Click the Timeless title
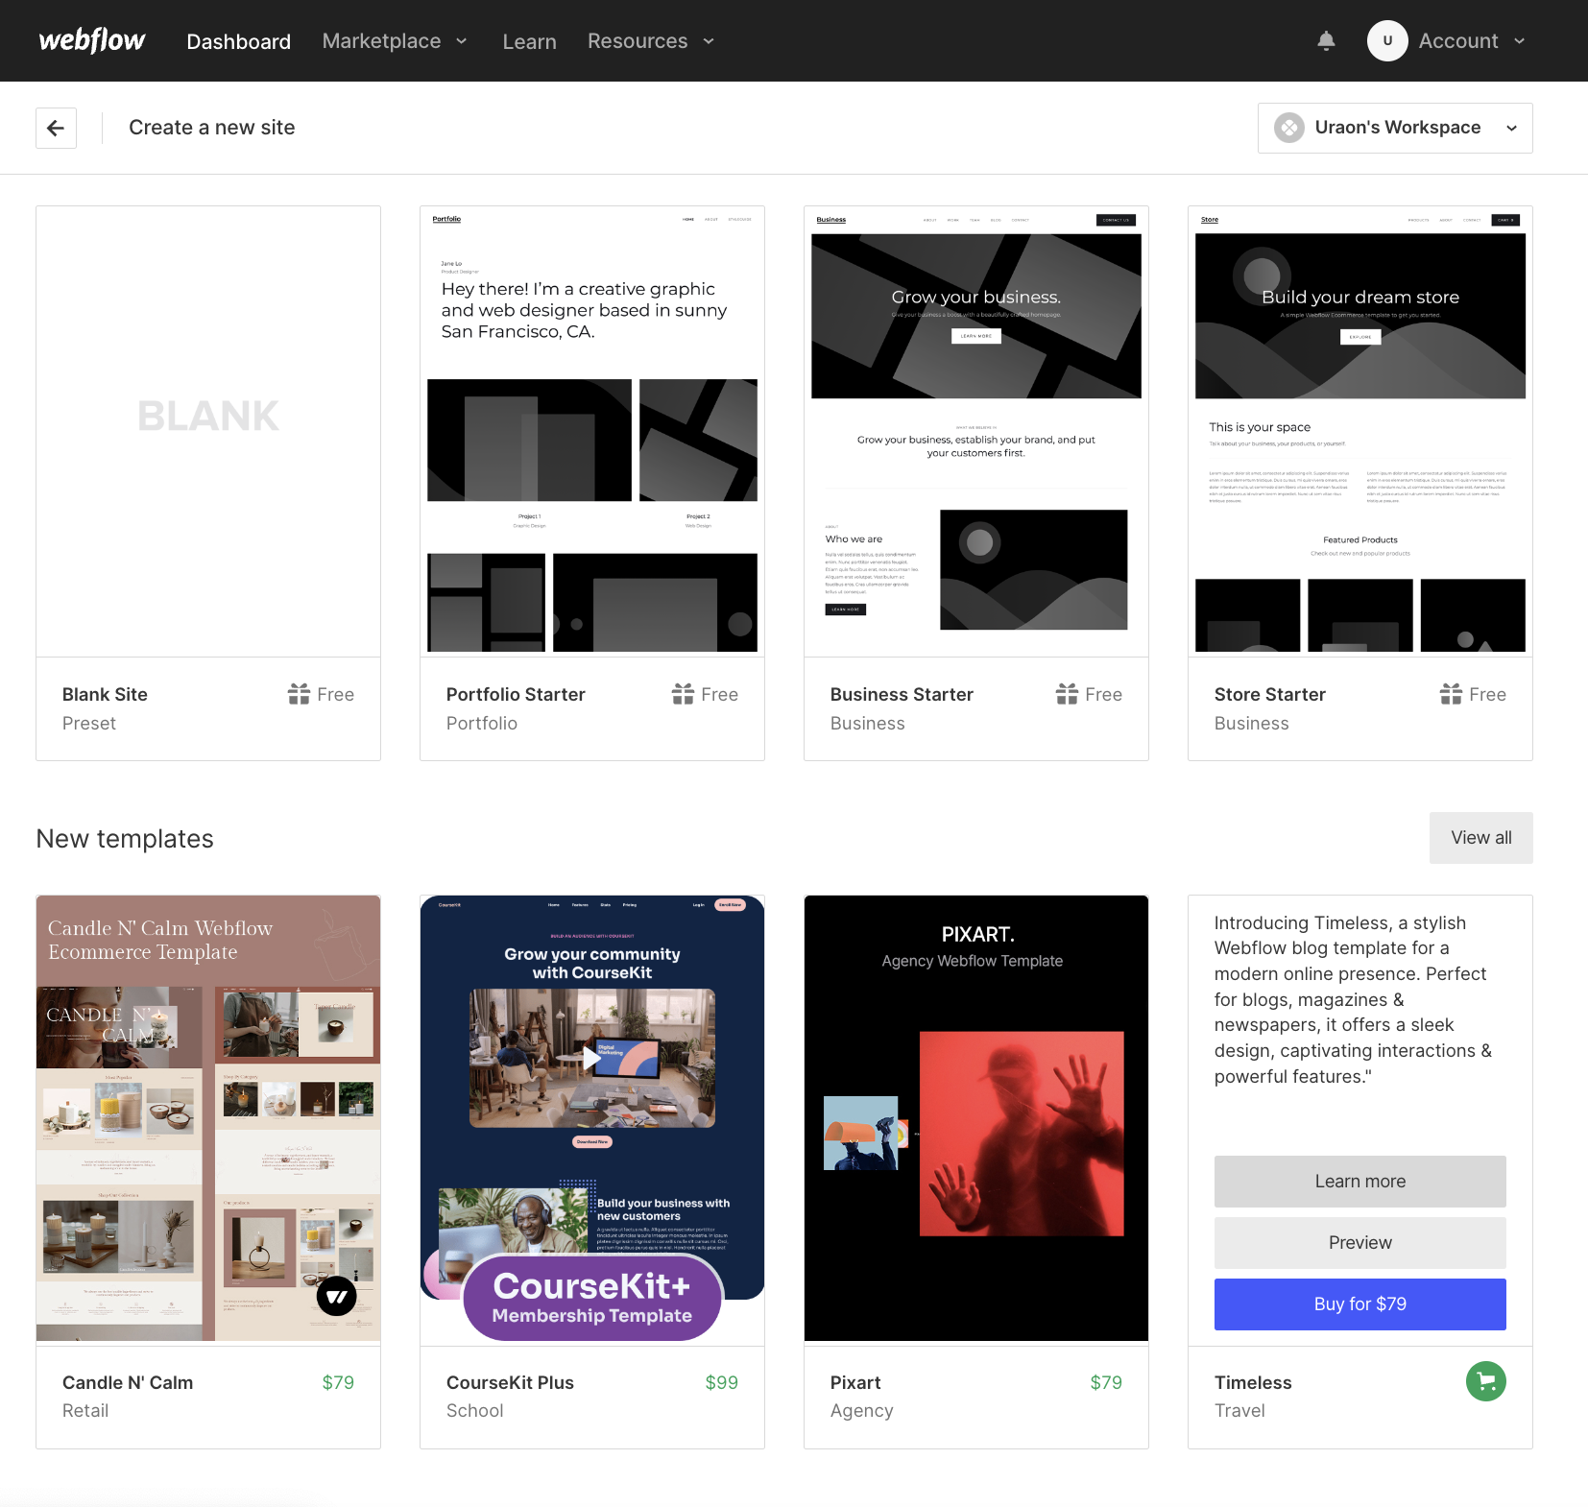The image size is (1588, 1507). 1253,1382
